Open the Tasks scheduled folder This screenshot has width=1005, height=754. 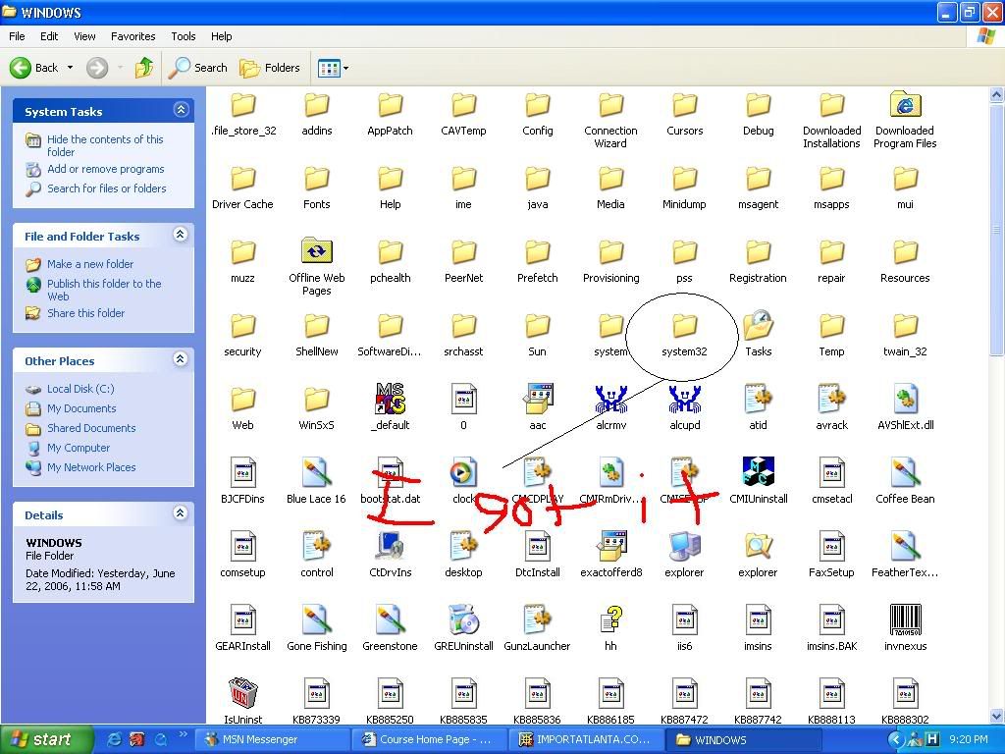pos(758,327)
